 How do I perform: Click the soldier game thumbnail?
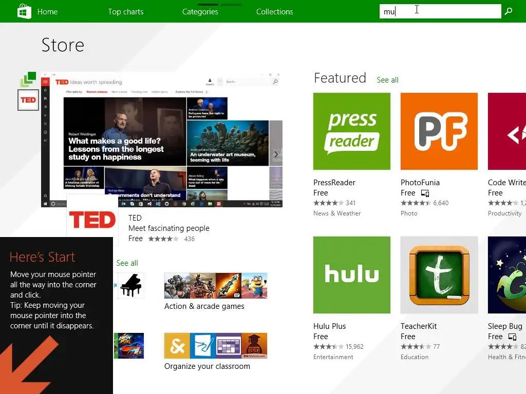[177, 286]
